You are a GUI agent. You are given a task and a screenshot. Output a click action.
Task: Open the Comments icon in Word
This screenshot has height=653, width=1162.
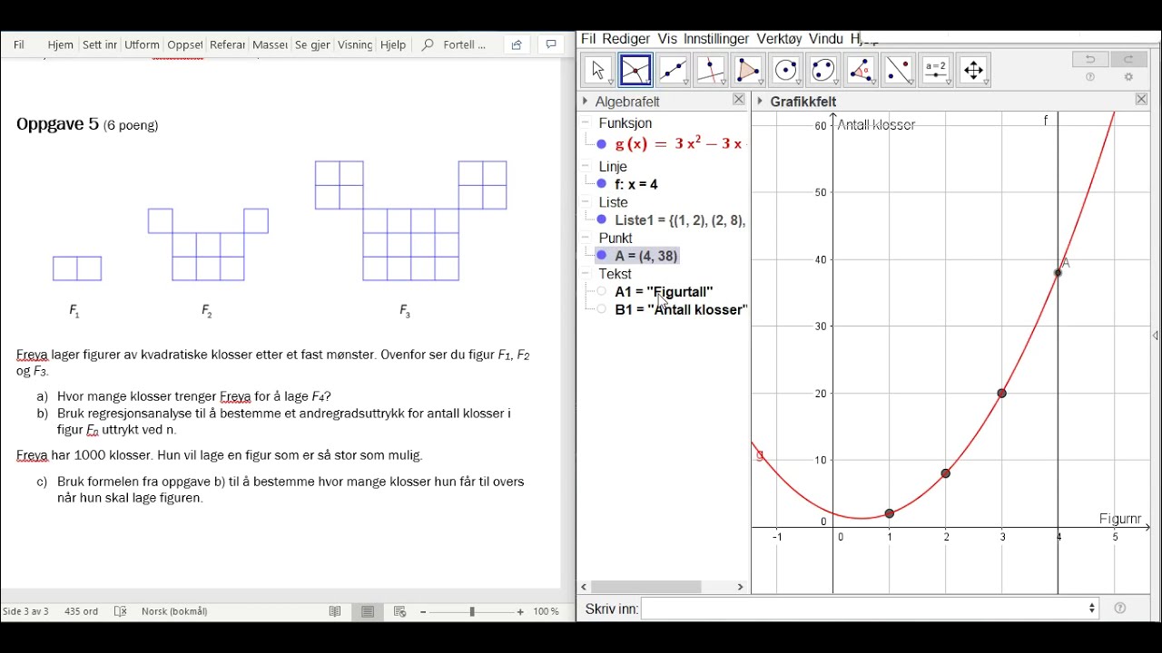(x=551, y=44)
